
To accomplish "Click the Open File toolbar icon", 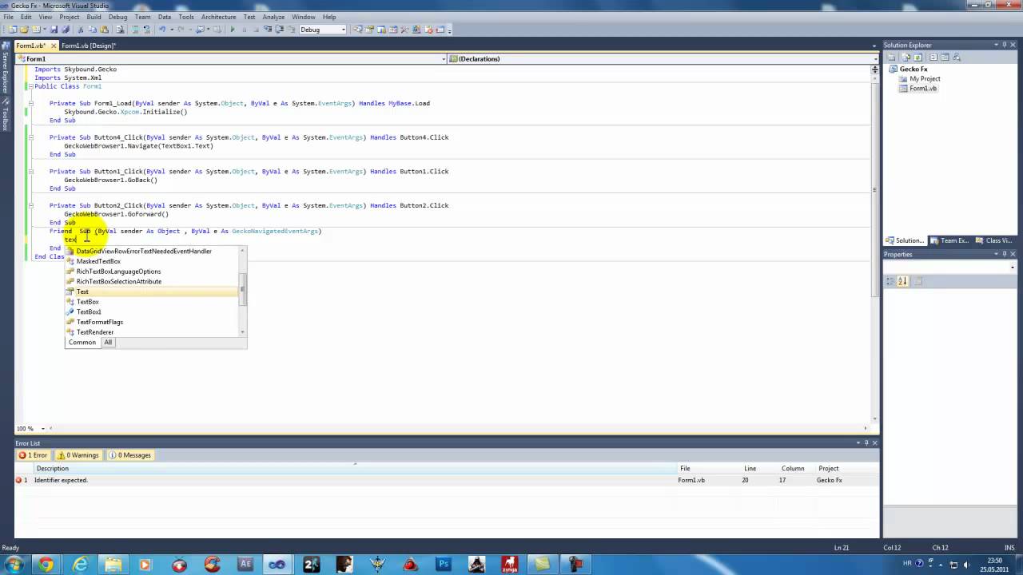I will [24, 30].
